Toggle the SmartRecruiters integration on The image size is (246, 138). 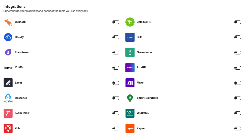pyautogui.click(x=238, y=98)
